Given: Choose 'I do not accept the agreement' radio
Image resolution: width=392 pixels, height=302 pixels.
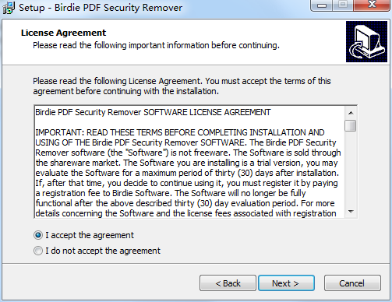Looking at the screenshot, I should pos(38,251).
